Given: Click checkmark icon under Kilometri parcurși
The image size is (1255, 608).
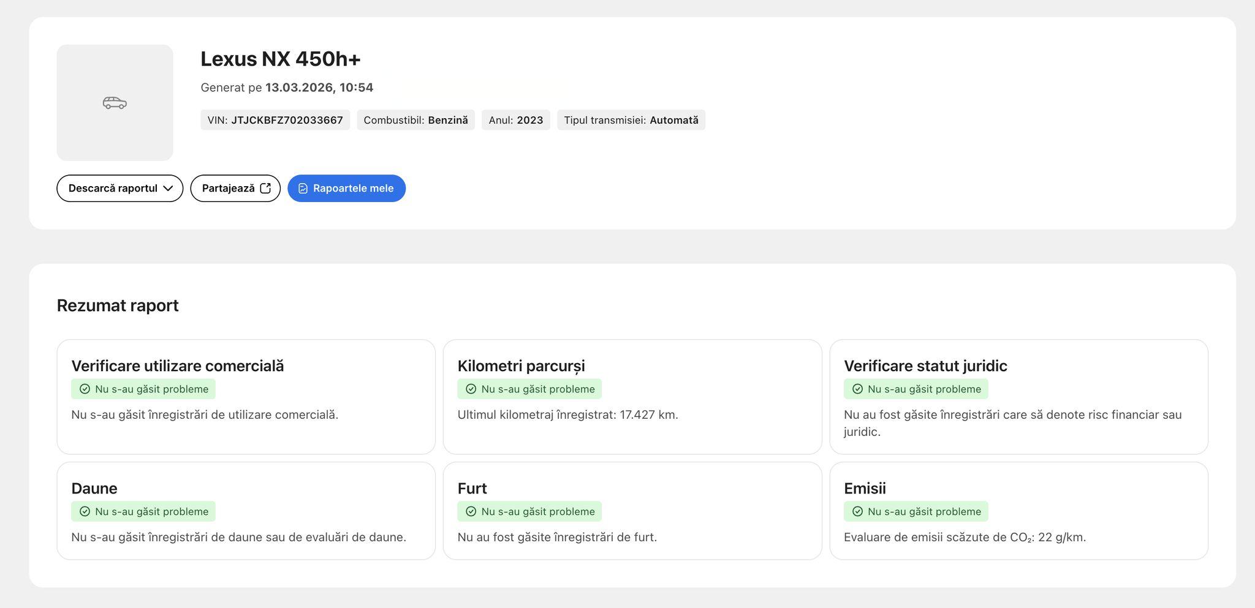Looking at the screenshot, I should click(x=471, y=389).
